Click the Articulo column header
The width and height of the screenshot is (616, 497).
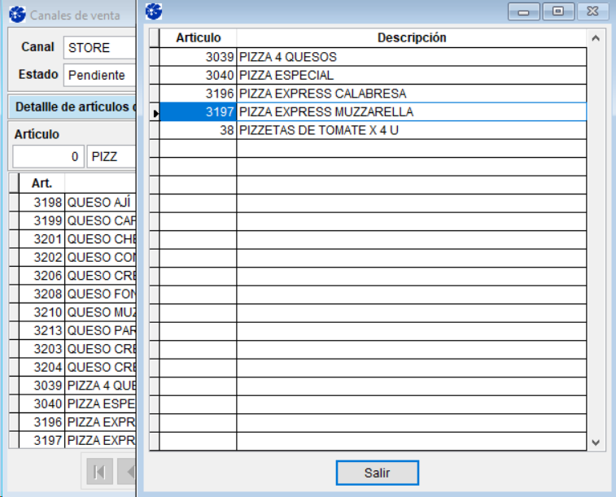click(x=198, y=38)
